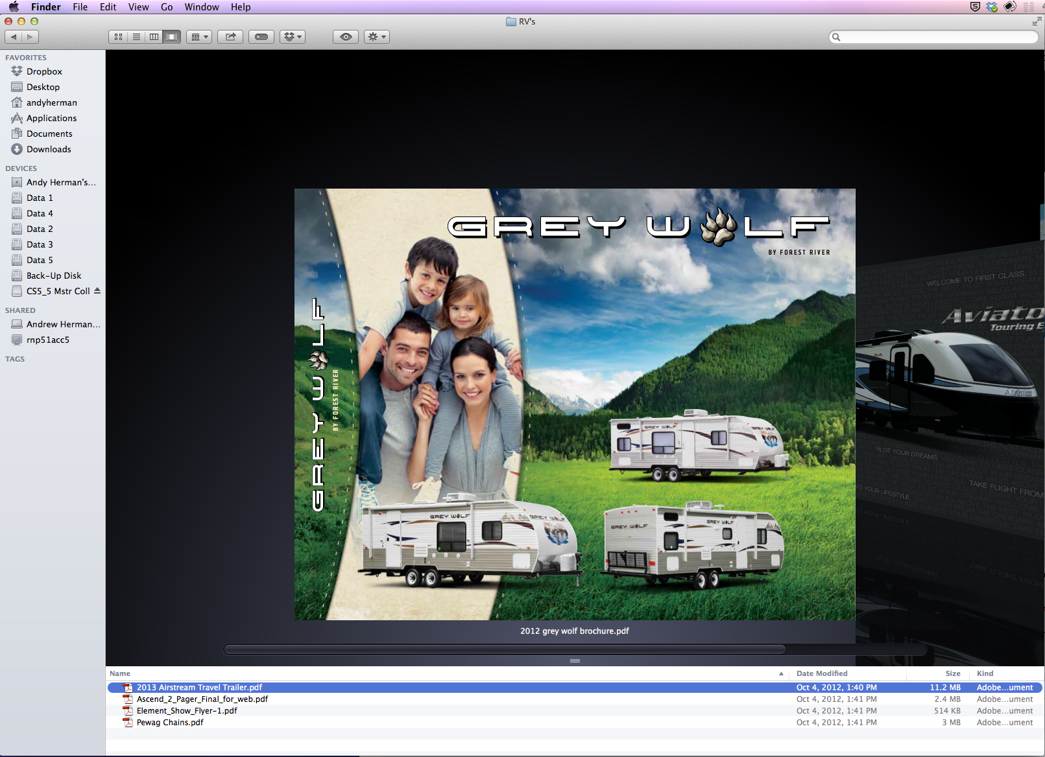Screen dimensions: 1045x757
Task: Open the Window menu
Action: tap(202, 7)
